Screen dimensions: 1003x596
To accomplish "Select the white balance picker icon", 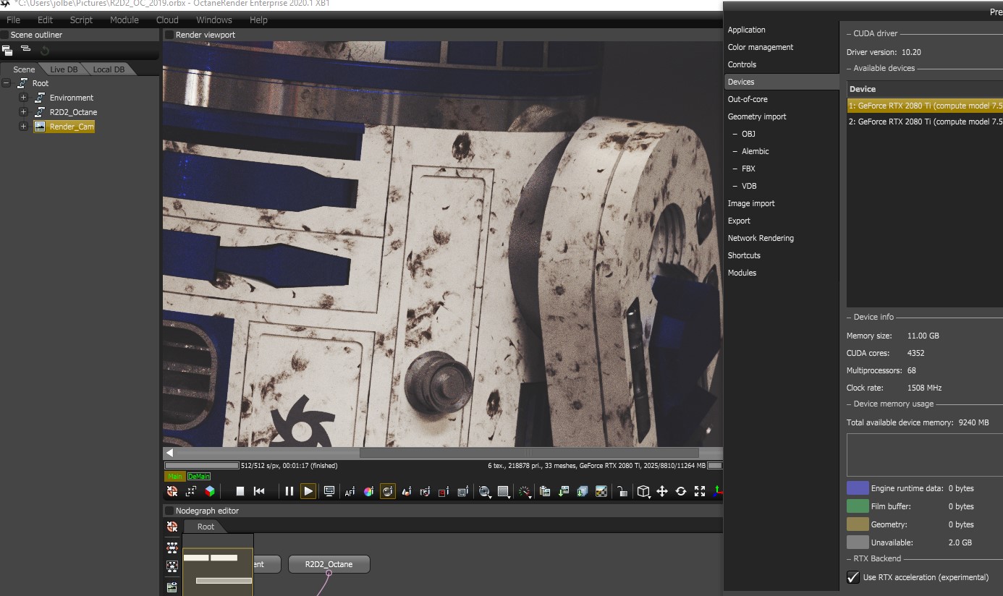I will click(368, 492).
